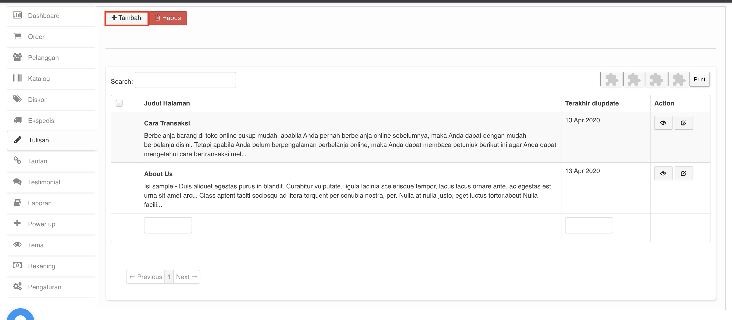View Cara Transaksi page with eye icon
732x320 pixels.
coord(663,123)
